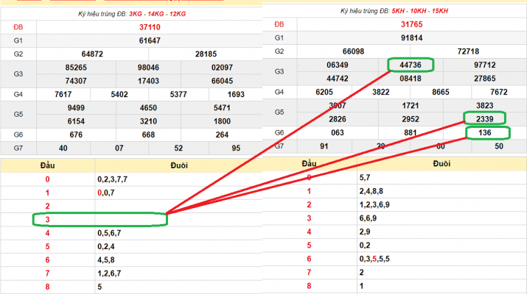Select G7 number 50
The height and width of the screenshot is (294, 527).
(499, 146)
